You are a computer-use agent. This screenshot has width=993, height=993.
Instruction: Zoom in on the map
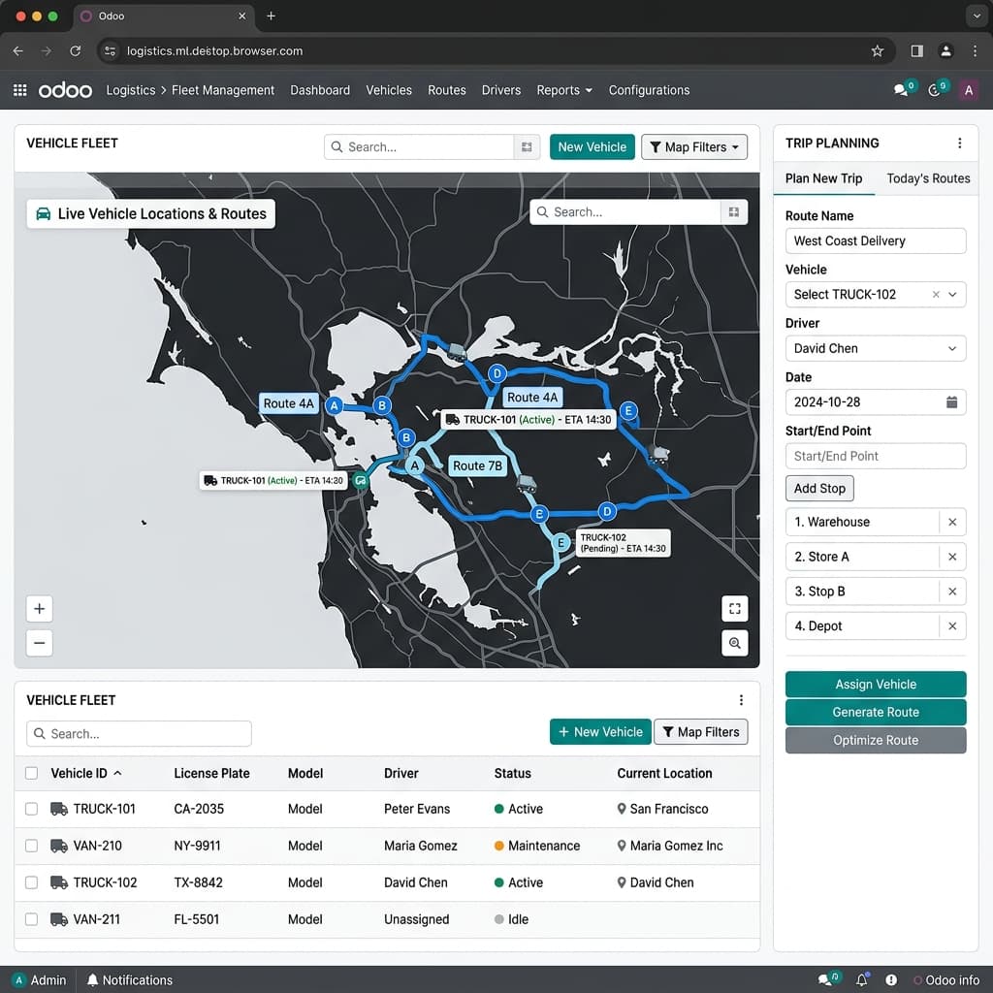[39, 609]
